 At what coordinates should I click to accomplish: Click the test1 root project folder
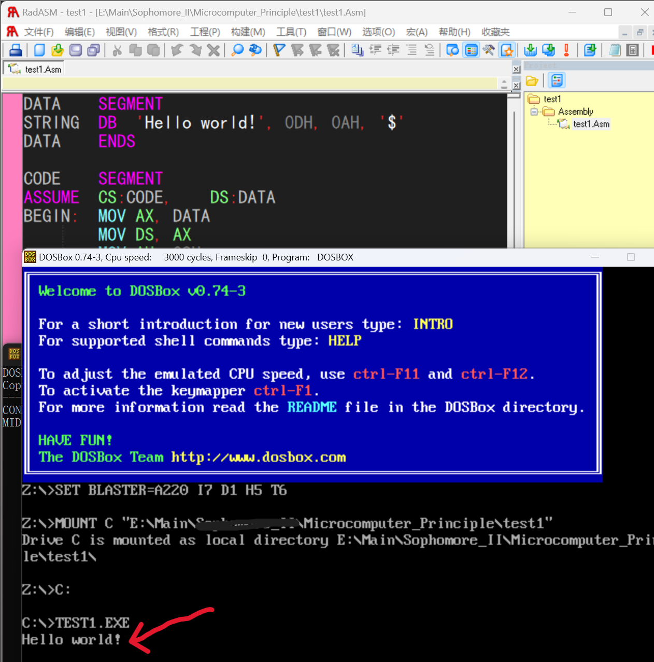click(552, 99)
